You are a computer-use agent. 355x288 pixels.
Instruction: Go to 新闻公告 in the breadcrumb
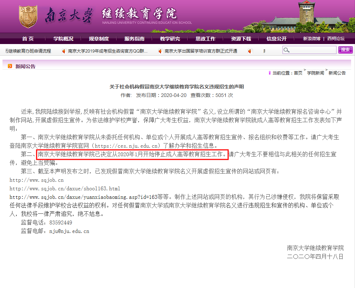(x=337, y=73)
